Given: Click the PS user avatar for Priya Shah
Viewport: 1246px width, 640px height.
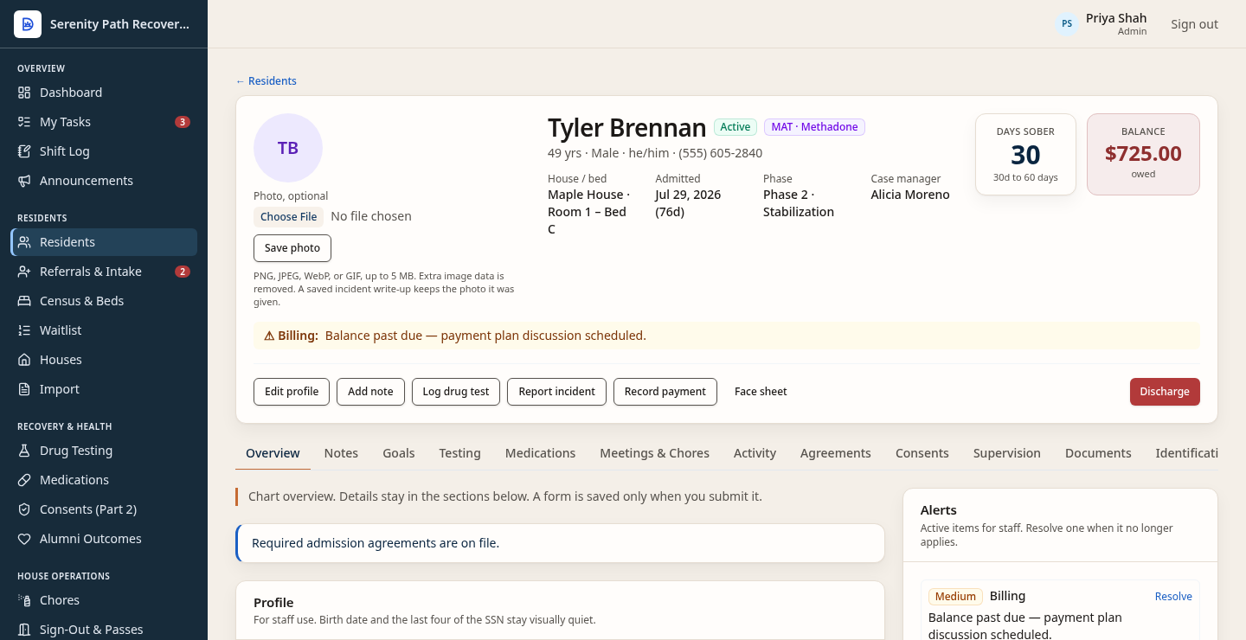Looking at the screenshot, I should pyautogui.click(x=1067, y=24).
